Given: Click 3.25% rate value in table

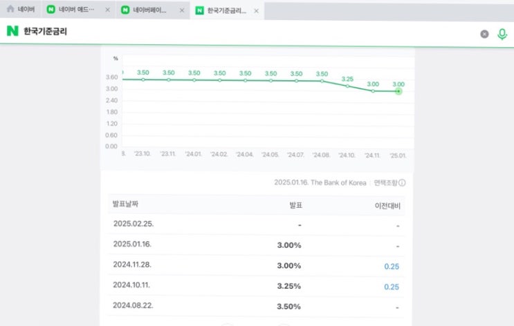Looking at the screenshot, I should [288, 286].
